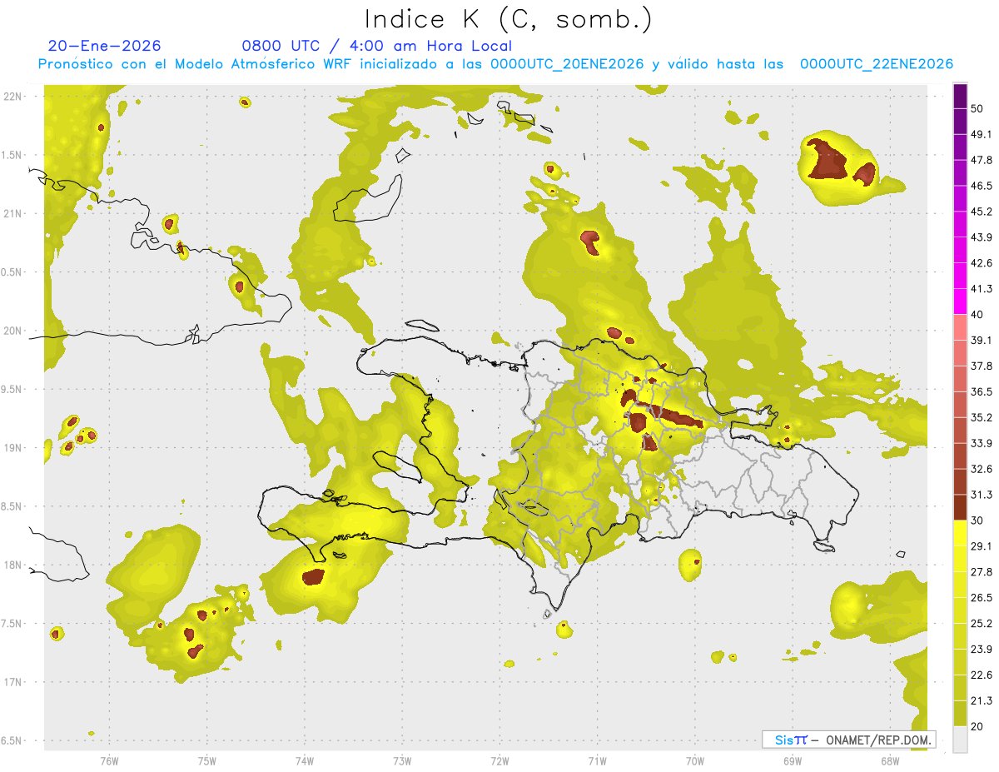Click the "47.8" color bar value
The height and width of the screenshot is (772, 999).
point(982,161)
